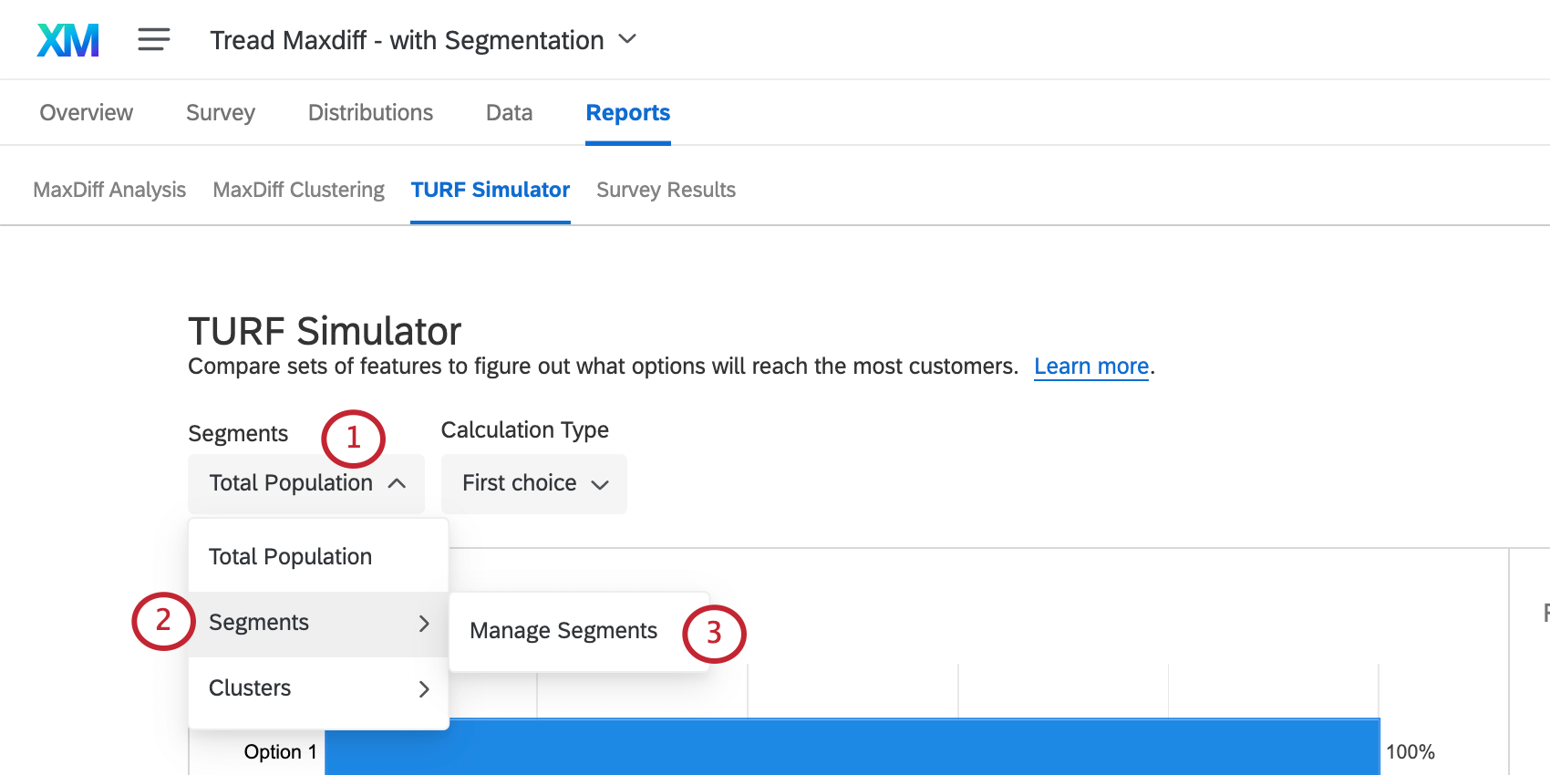Open the First choice calculation type dropdown
This screenshot has height=775, width=1550.
click(533, 483)
